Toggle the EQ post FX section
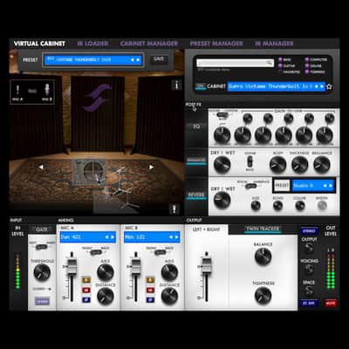This screenshot has height=349, width=349. pos(196,127)
